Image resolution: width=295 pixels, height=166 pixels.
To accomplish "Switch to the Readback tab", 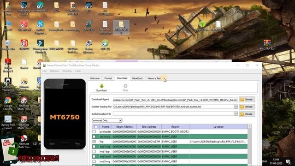I will point(137,78).
